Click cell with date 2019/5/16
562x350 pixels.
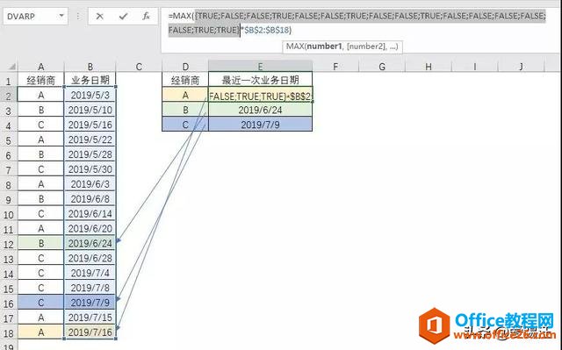point(90,125)
